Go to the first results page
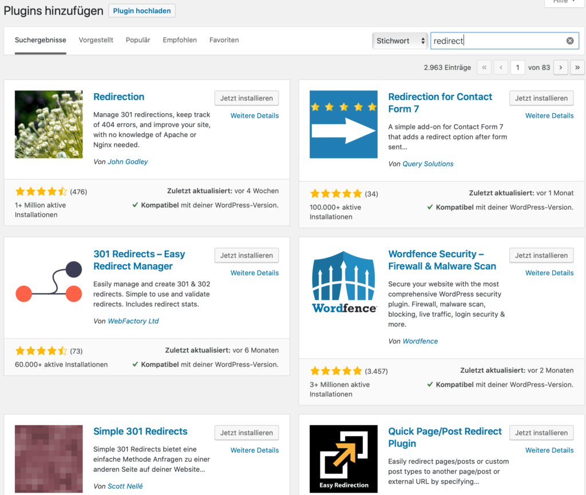Viewport: 586px width, 495px height. (x=484, y=67)
